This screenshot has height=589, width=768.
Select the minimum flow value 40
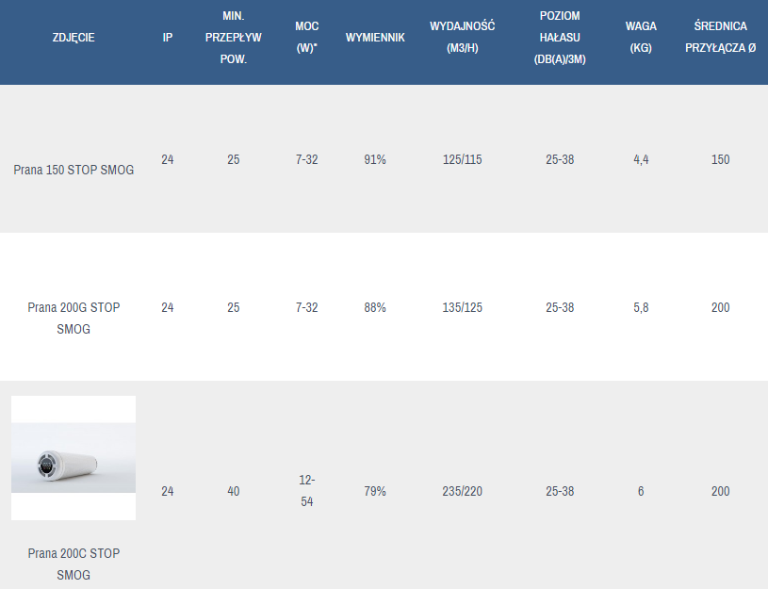[x=233, y=491]
